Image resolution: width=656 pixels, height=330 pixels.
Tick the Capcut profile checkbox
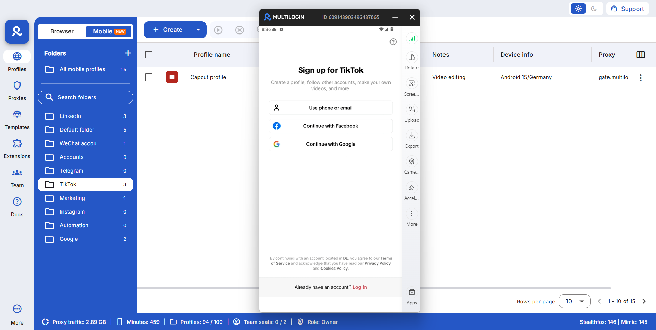[149, 78]
